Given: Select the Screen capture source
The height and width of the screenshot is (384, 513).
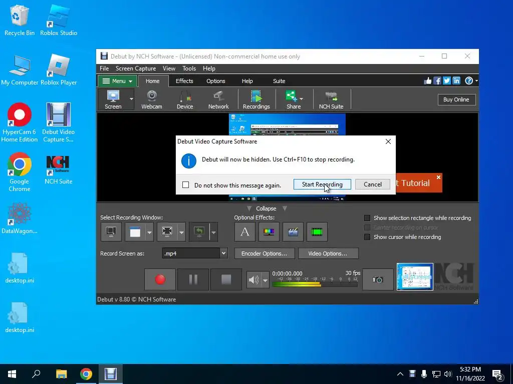Looking at the screenshot, I should tap(113, 99).
